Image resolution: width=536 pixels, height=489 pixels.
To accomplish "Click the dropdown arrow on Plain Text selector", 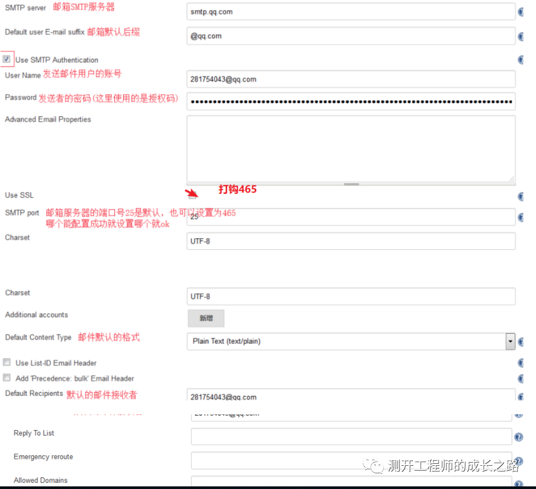I will tap(510, 341).
